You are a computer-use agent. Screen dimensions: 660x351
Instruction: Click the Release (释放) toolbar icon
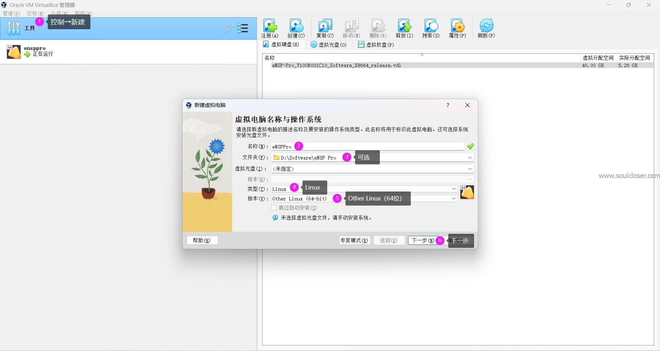pyautogui.click(x=404, y=26)
